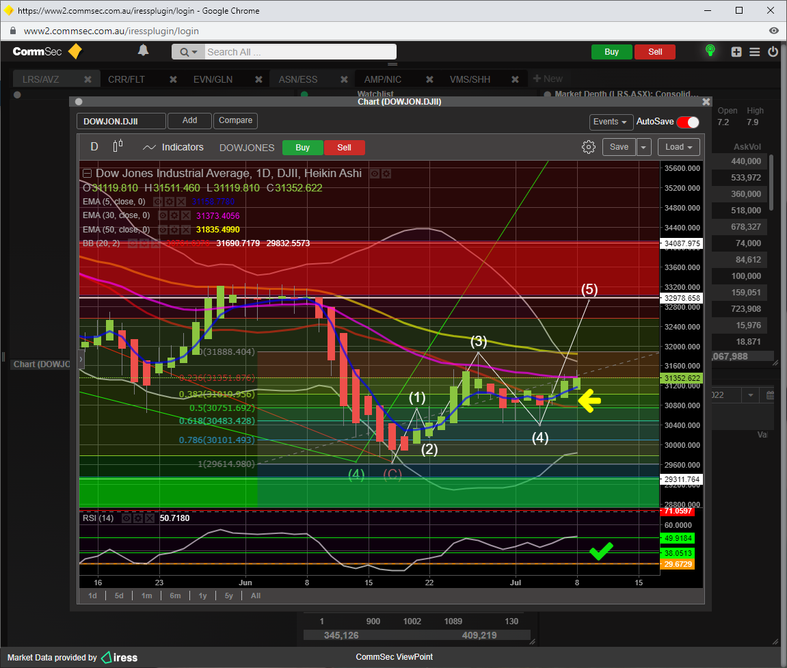
Task: Open the Load dropdown
Action: point(678,147)
